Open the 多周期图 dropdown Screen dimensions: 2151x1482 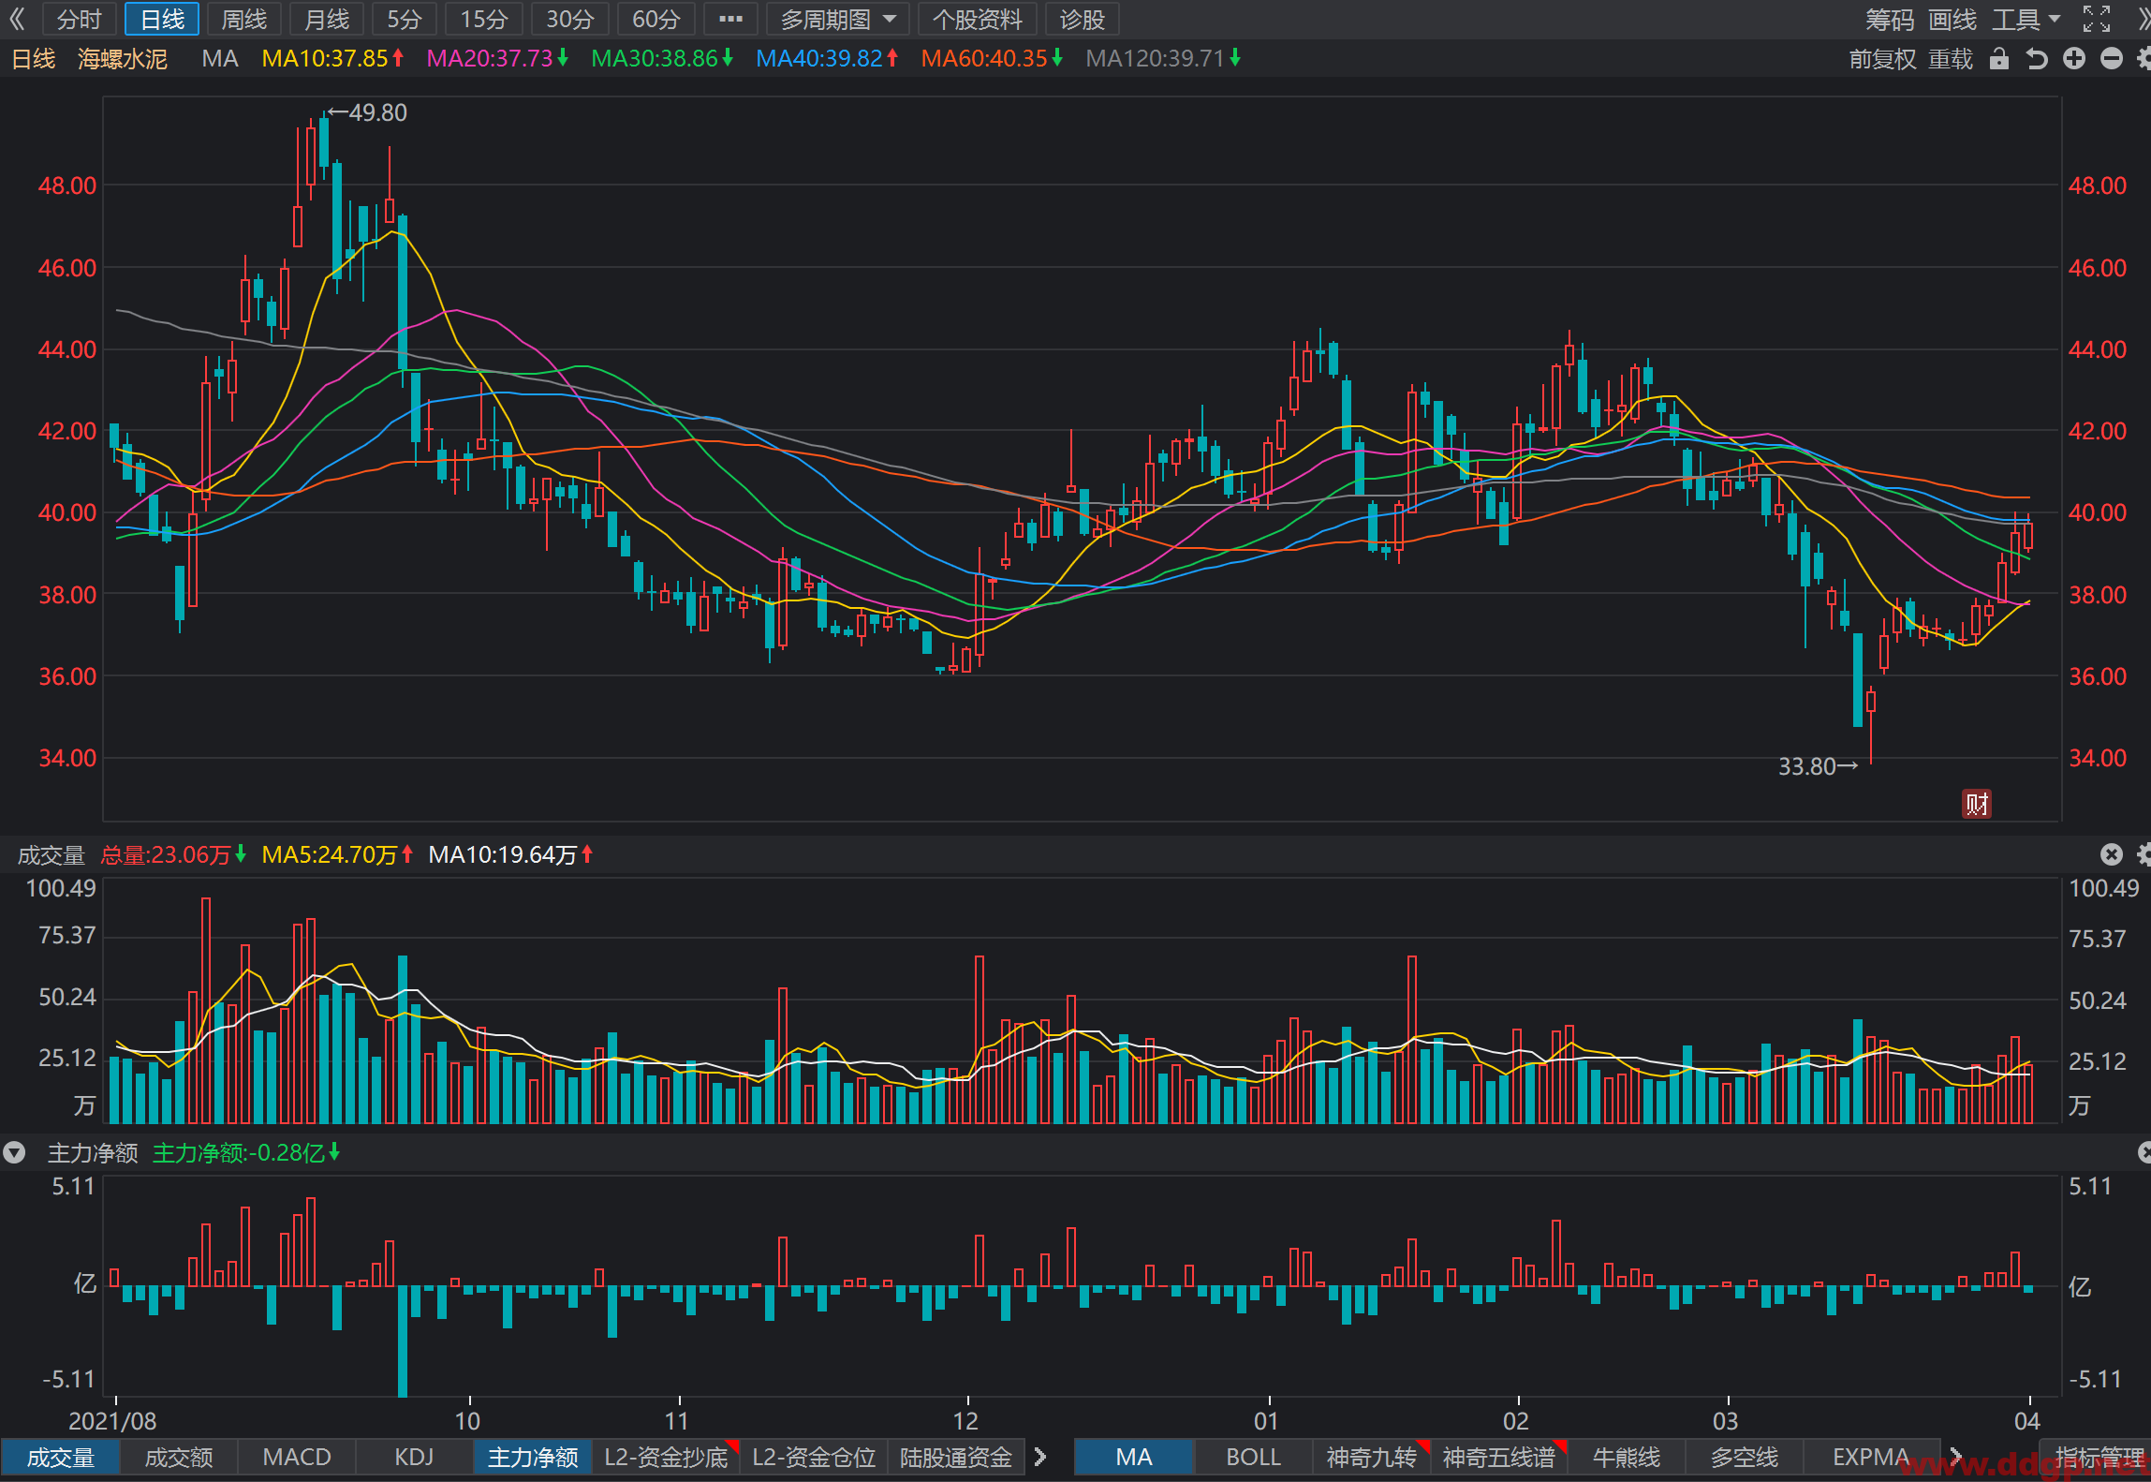[838, 19]
